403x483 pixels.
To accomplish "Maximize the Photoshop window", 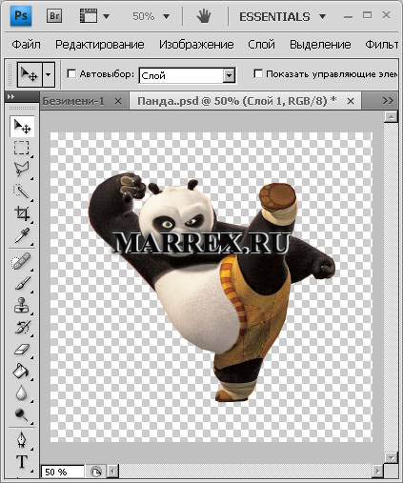I will 367,15.
